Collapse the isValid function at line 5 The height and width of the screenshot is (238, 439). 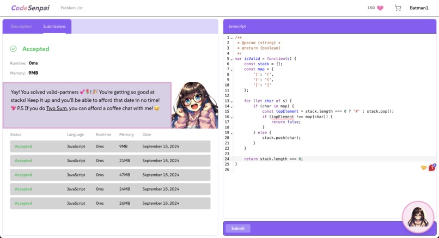click(x=231, y=59)
